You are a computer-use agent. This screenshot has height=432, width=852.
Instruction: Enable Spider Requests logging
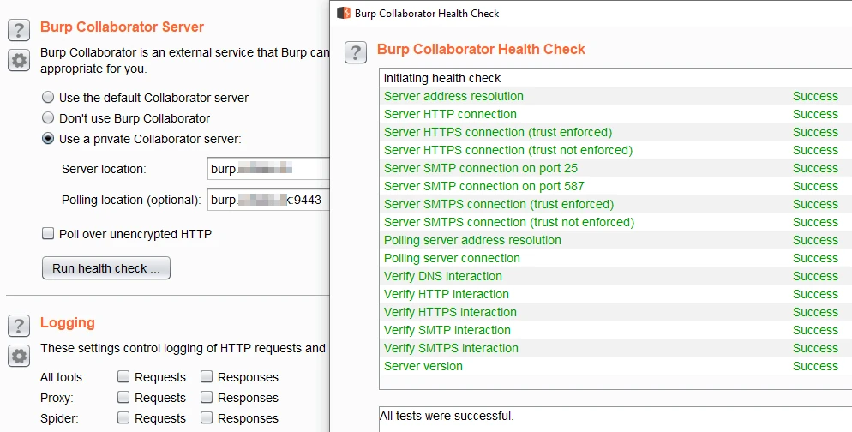coord(124,418)
